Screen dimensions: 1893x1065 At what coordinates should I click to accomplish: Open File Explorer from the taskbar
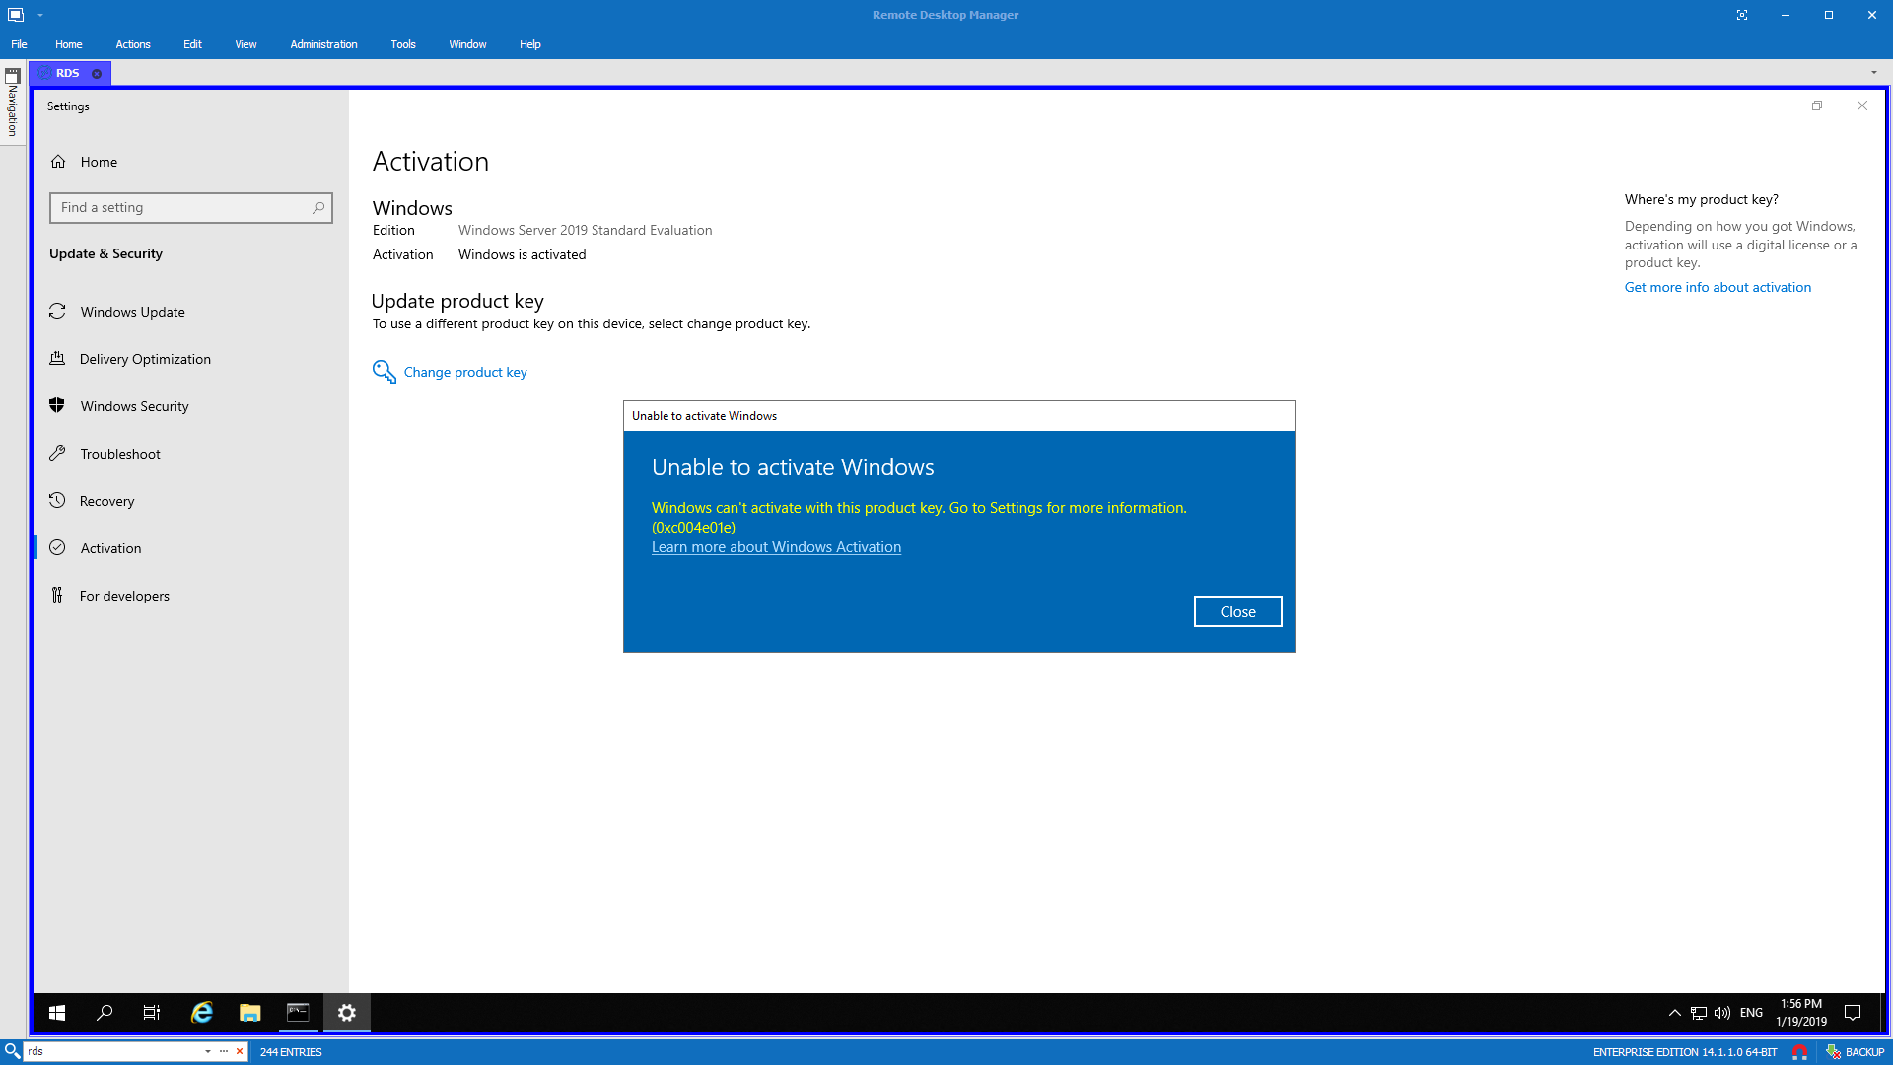[249, 1013]
